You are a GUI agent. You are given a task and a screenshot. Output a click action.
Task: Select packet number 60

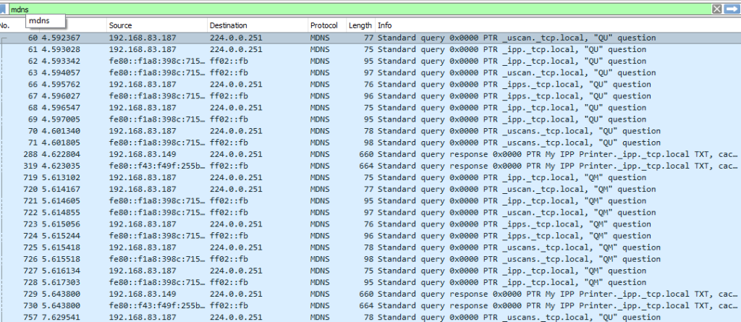pos(362,38)
